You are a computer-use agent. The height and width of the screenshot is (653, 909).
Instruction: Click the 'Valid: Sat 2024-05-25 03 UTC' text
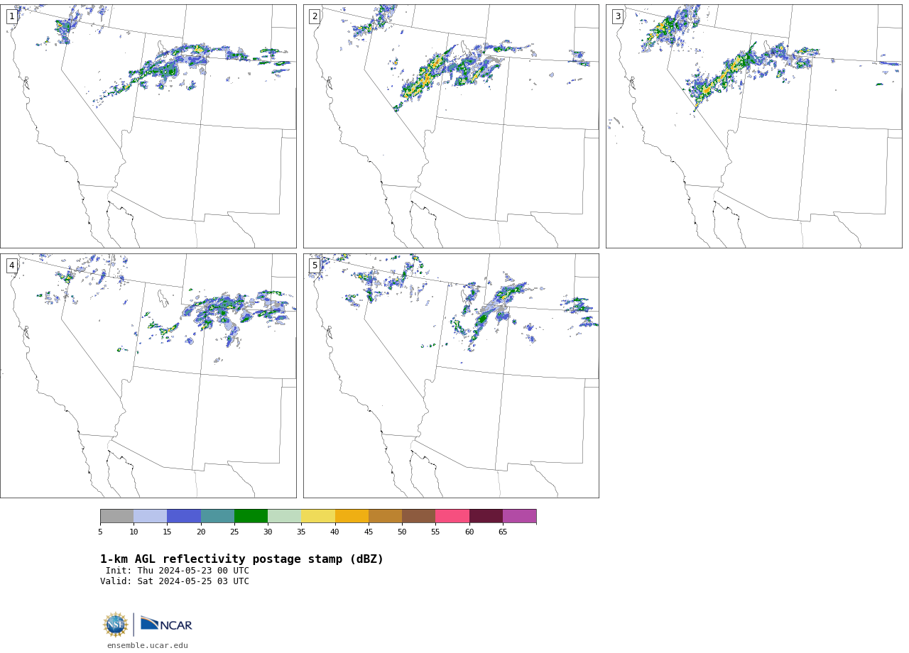tap(175, 581)
